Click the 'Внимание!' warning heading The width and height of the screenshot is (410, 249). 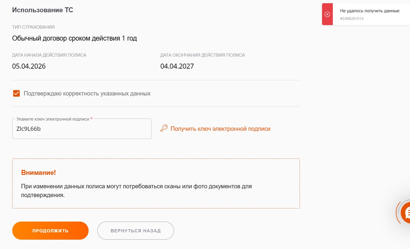(38, 173)
